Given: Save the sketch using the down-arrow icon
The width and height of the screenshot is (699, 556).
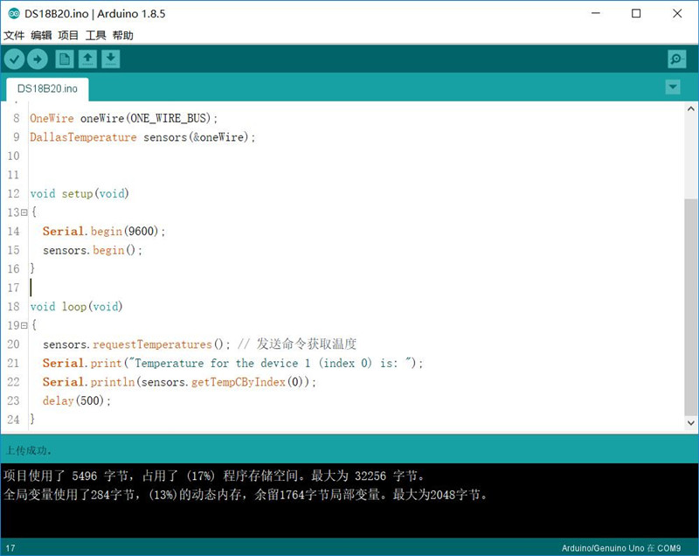Looking at the screenshot, I should tap(112, 59).
